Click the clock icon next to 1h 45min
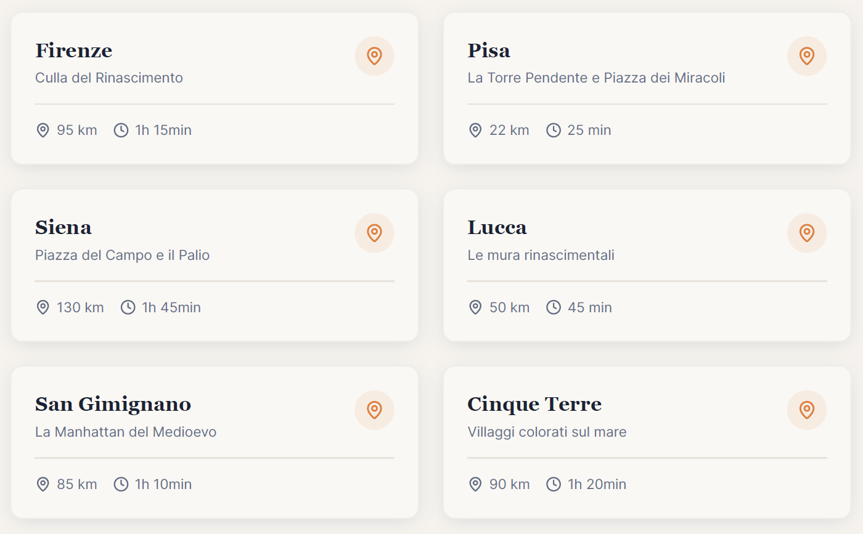 click(128, 307)
